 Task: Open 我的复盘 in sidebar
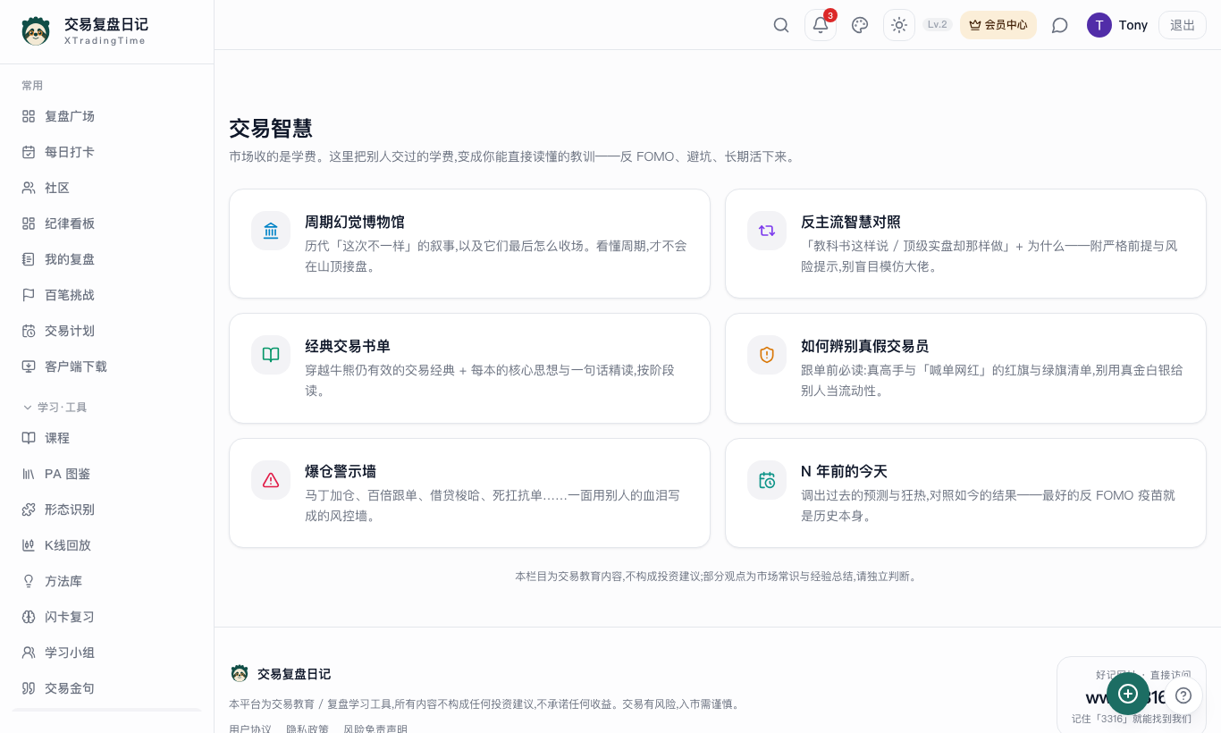pyautogui.click(x=107, y=259)
